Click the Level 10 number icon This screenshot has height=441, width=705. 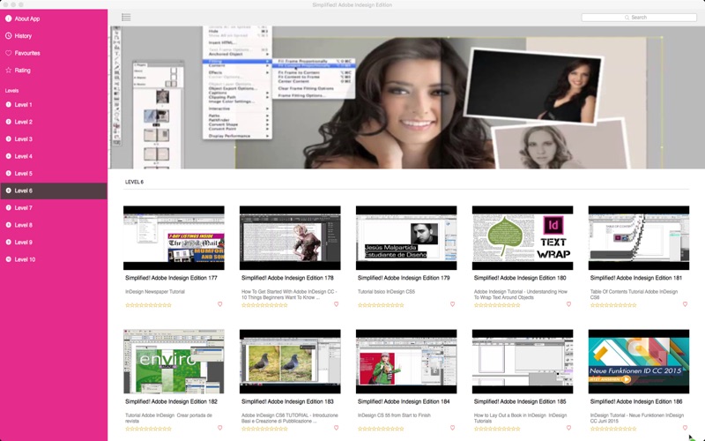pyautogui.click(x=8, y=259)
